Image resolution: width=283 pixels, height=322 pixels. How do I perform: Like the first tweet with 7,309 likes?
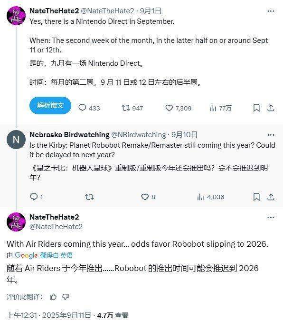coord(169,108)
